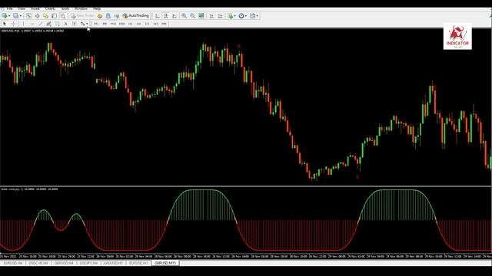Click the Arrows objects icon

pyautogui.click(x=83, y=24)
